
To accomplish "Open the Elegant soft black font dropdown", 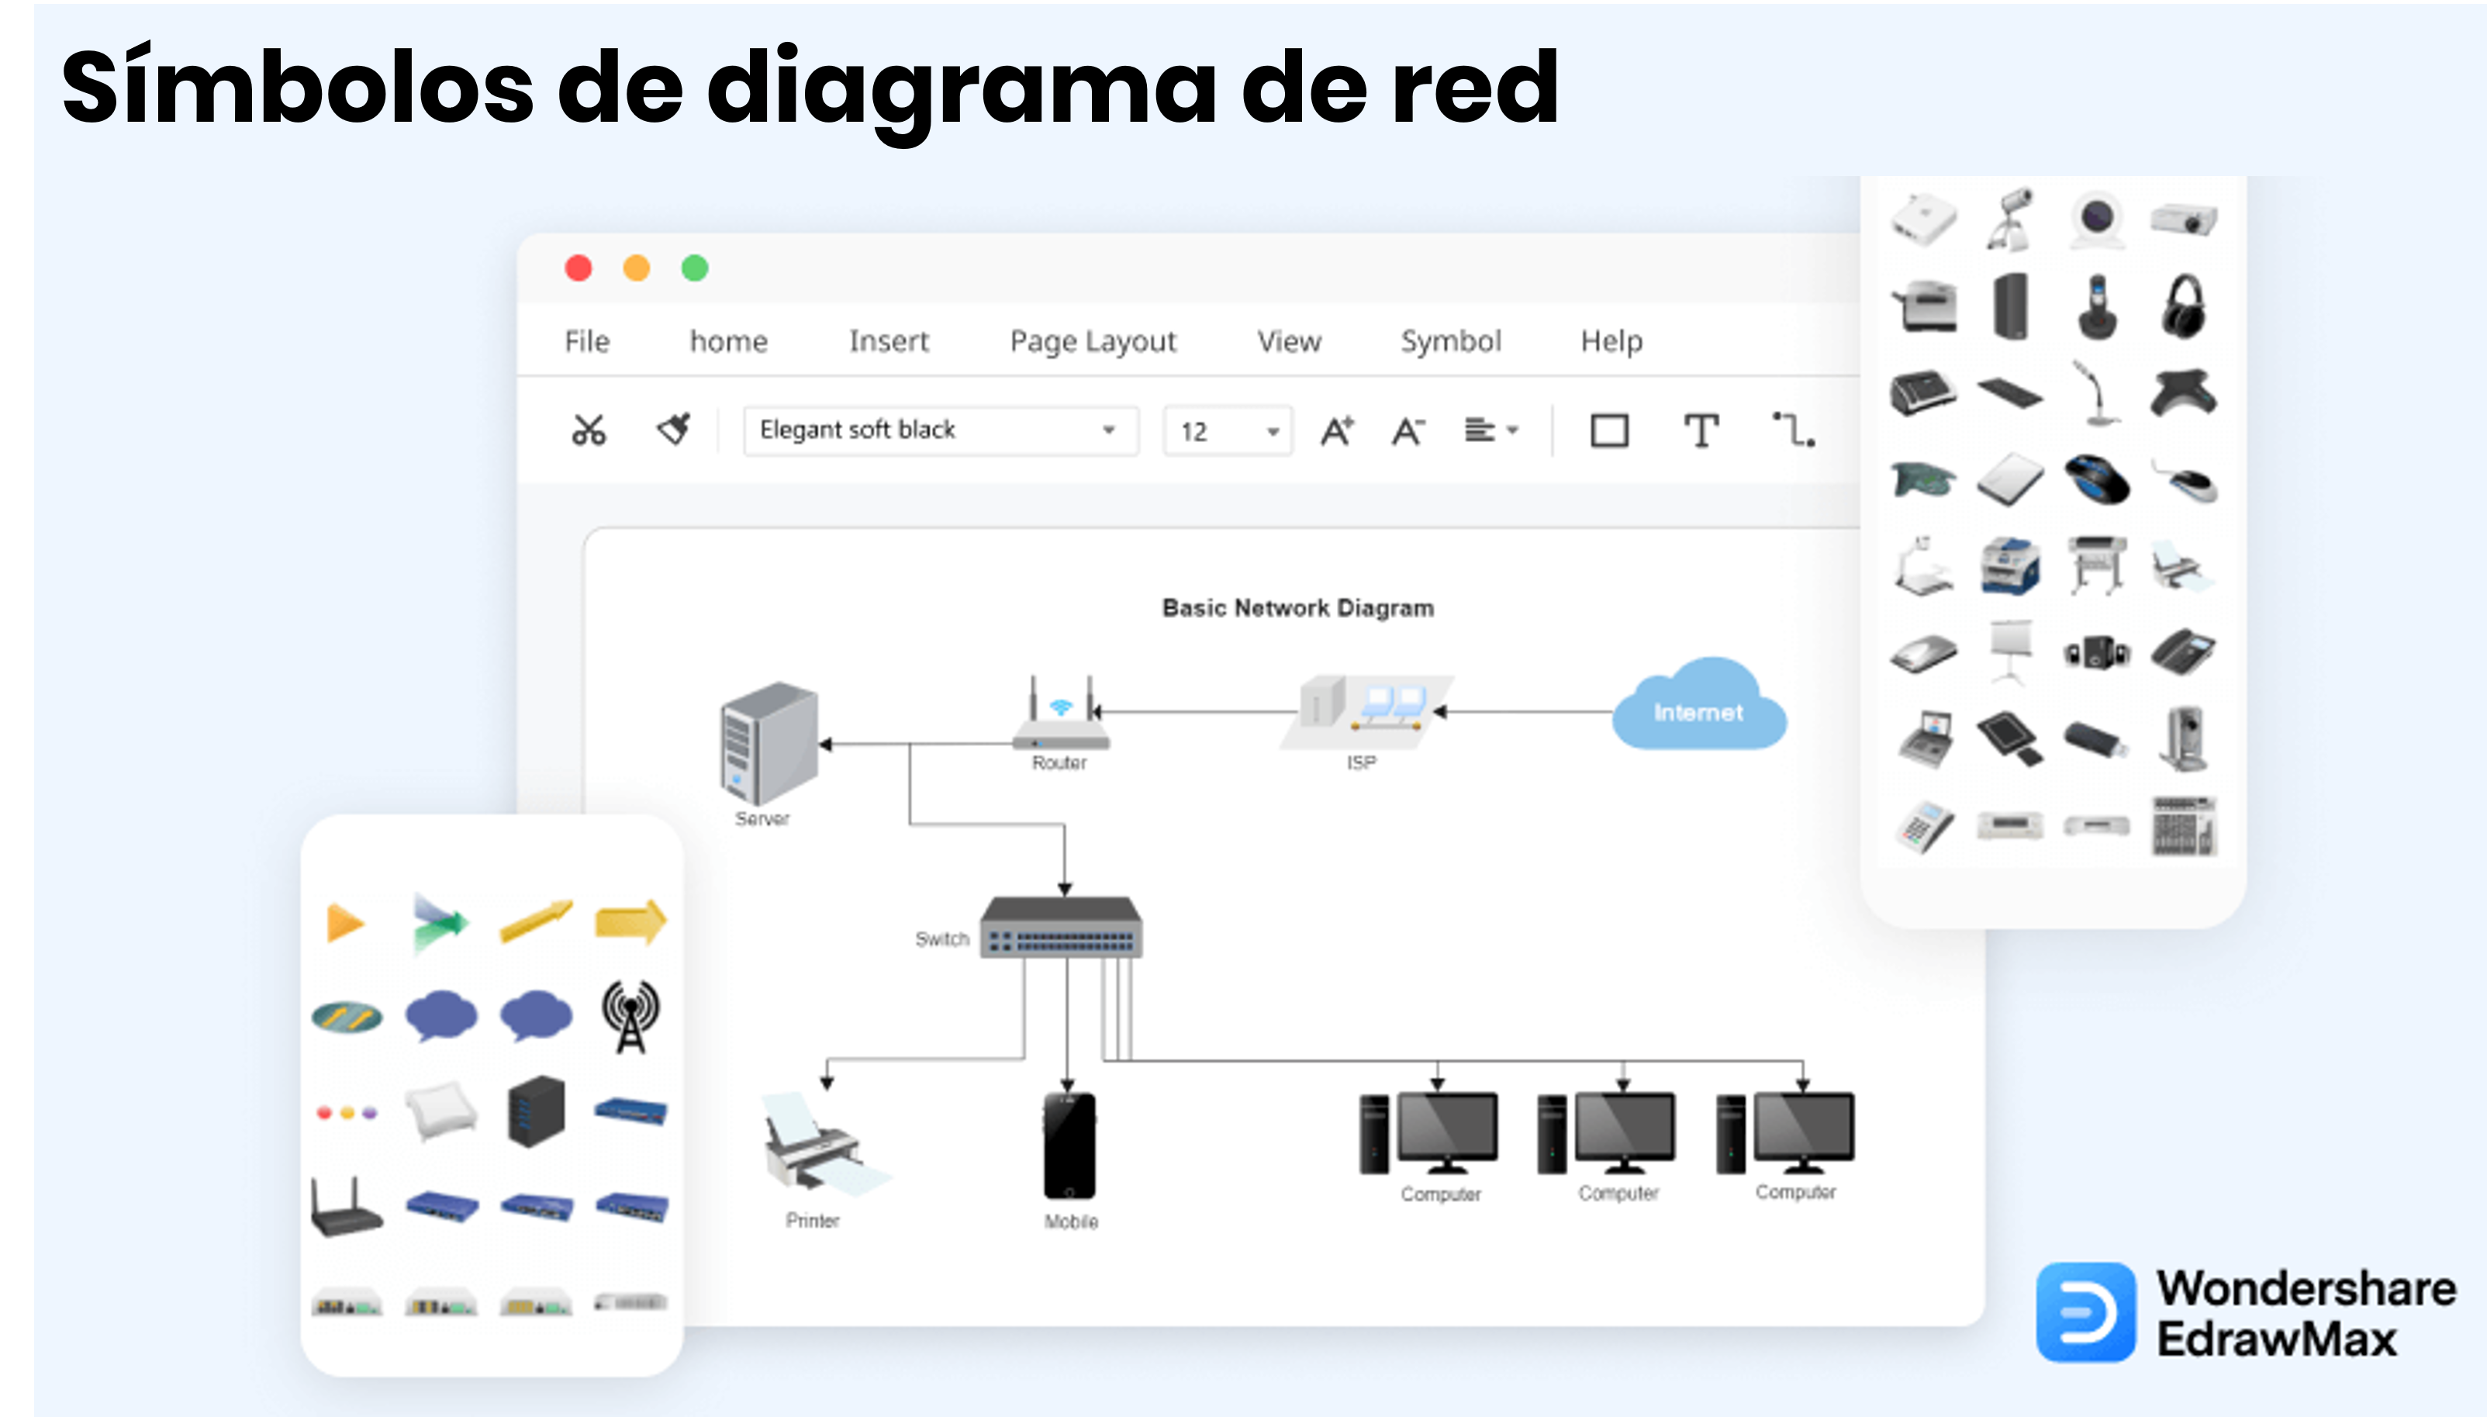I will (1108, 430).
